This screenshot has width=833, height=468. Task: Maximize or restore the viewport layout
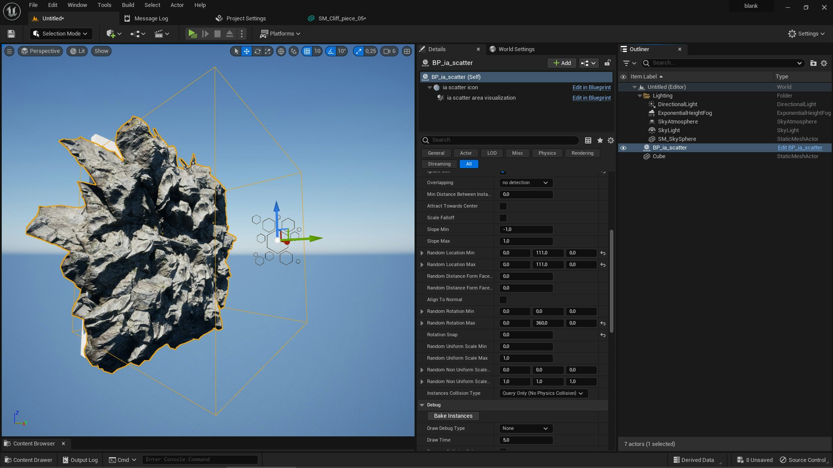pos(407,51)
